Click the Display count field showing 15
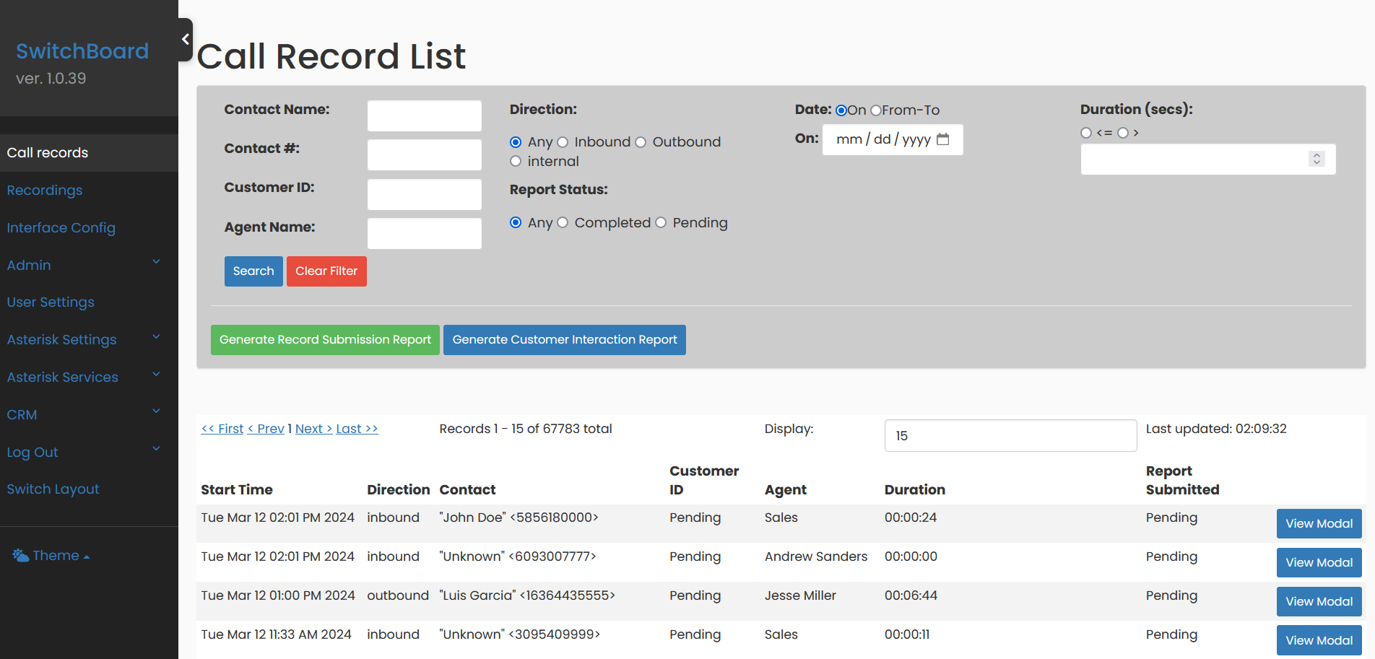 tap(1010, 436)
